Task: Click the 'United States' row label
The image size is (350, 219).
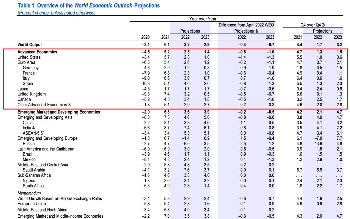Action: [x=29, y=57]
